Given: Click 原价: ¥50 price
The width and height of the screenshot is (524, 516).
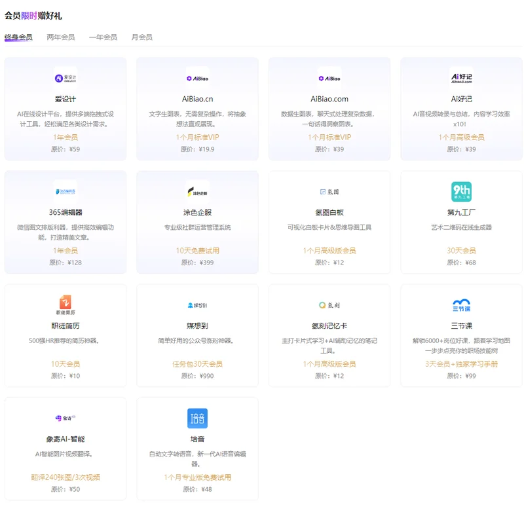Looking at the screenshot, I should [x=65, y=489].
